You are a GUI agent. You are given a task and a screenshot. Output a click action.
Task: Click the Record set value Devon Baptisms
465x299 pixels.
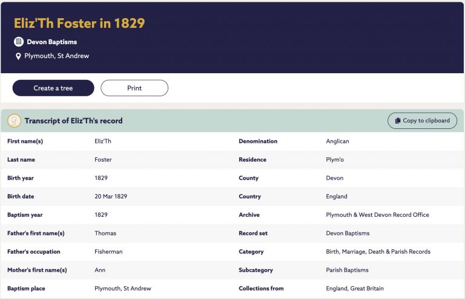[348, 233]
